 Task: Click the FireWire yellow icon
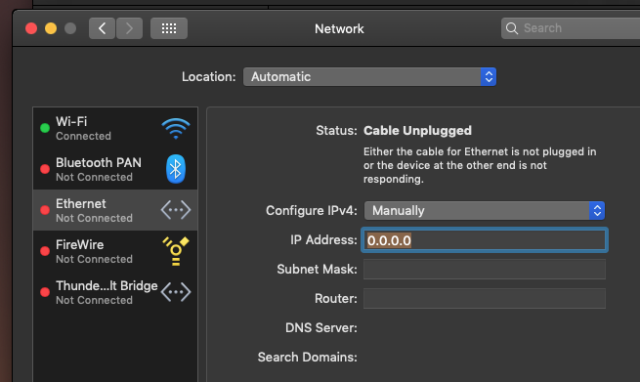pos(176,251)
